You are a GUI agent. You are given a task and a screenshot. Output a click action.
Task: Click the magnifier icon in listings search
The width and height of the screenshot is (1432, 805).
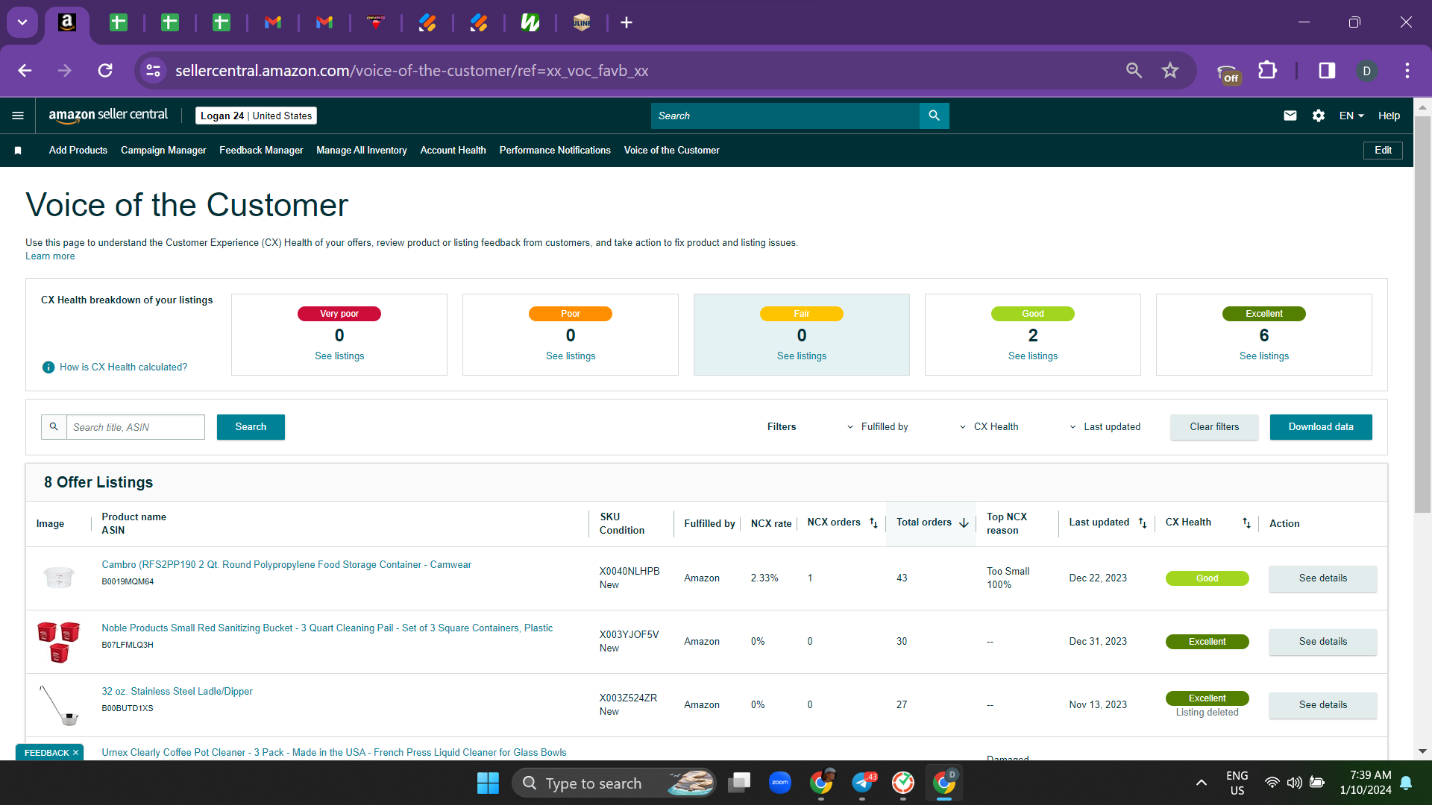pos(54,427)
